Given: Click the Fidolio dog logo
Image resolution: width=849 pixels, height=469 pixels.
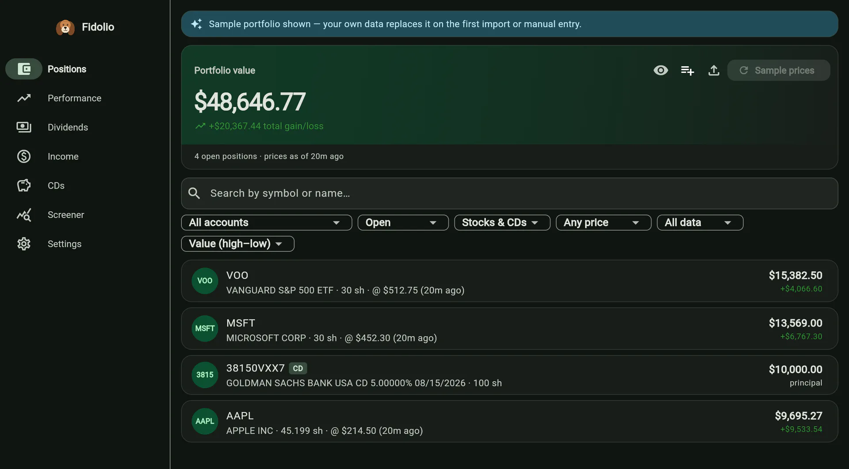Looking at the screenshot, I should click(65, 27).
